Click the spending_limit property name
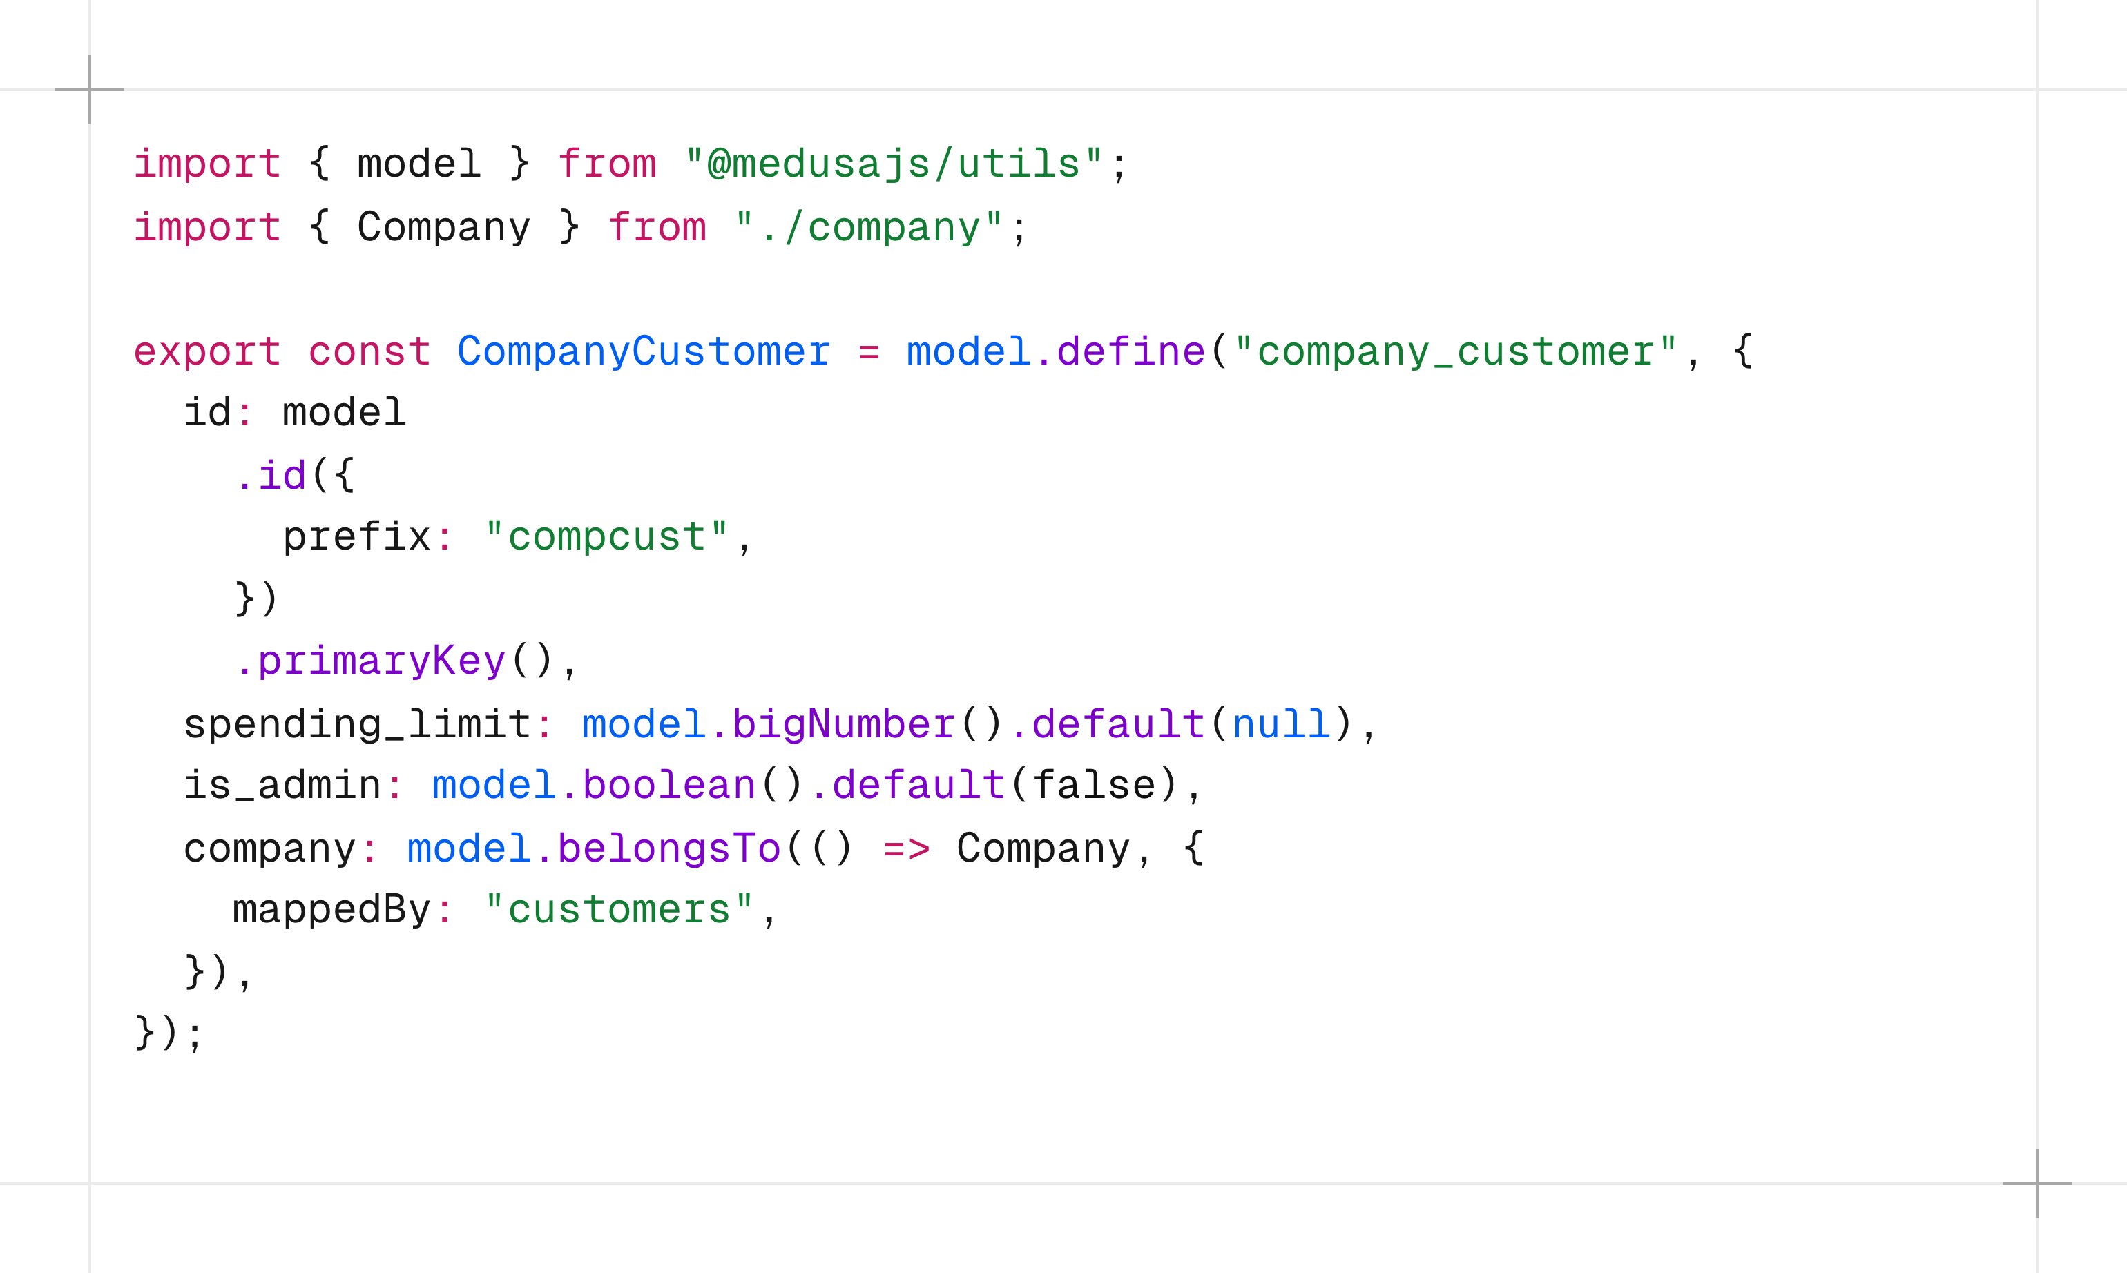Screen dimensions: 2127x1273 click(357, 724)
